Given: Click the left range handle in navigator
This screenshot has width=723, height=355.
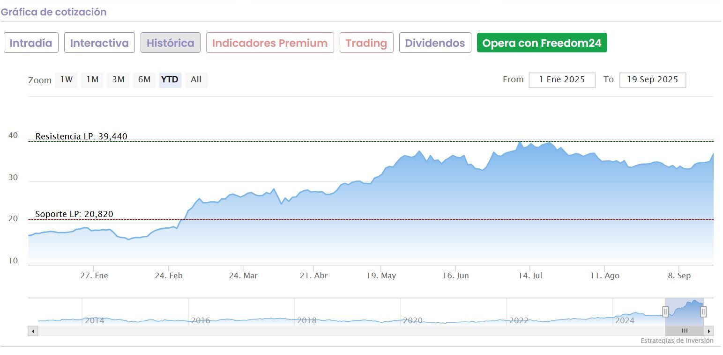Looking at the screenshot, I should click(665, 312).
